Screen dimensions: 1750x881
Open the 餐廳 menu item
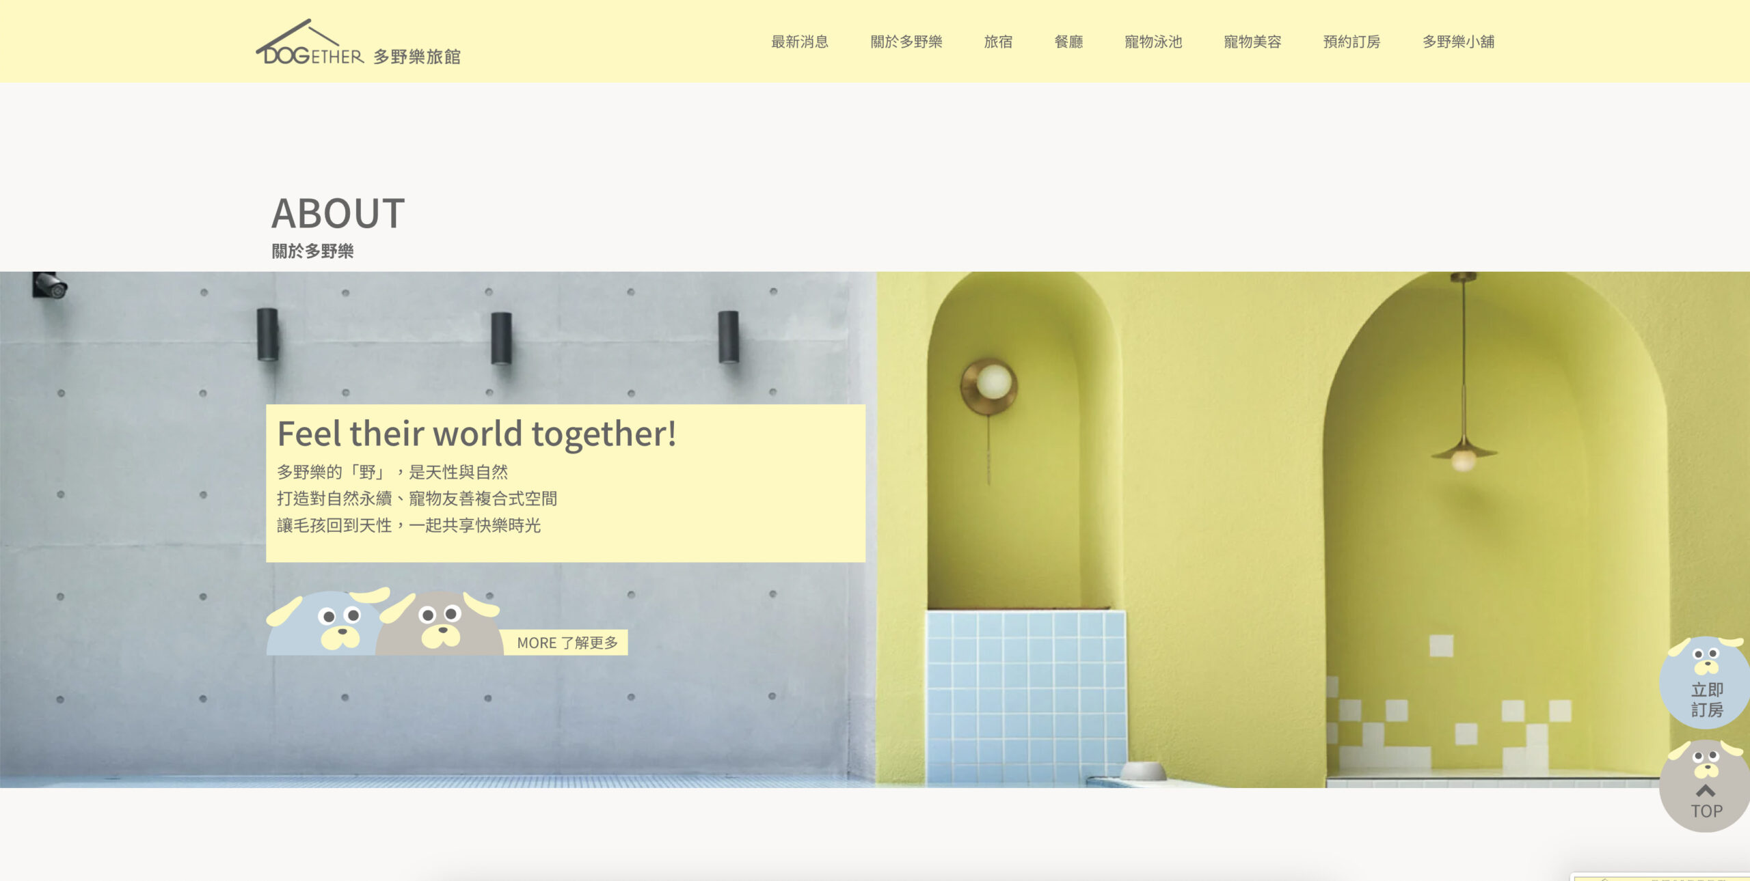pos(1069,42)
